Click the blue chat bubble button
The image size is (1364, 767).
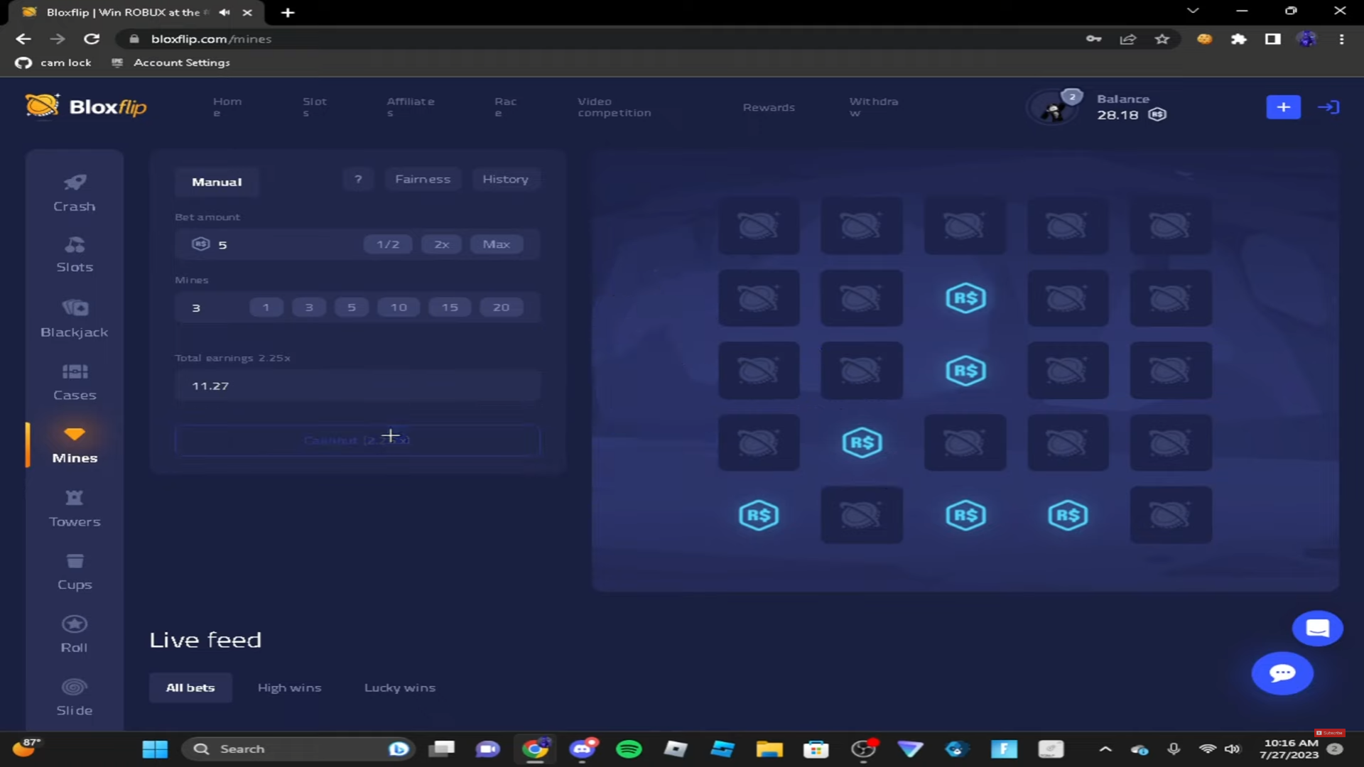pos(1282,673)
